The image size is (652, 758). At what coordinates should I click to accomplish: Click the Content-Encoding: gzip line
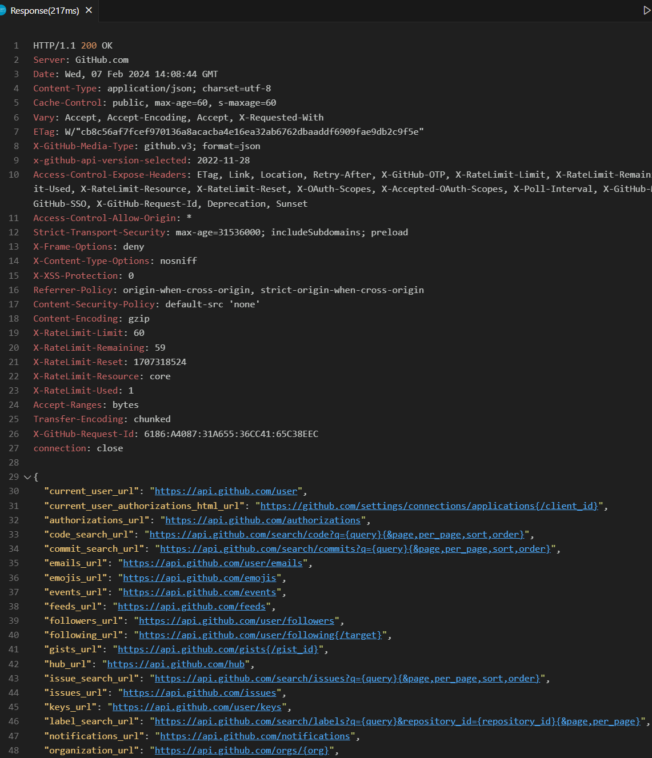coord(91,319)
